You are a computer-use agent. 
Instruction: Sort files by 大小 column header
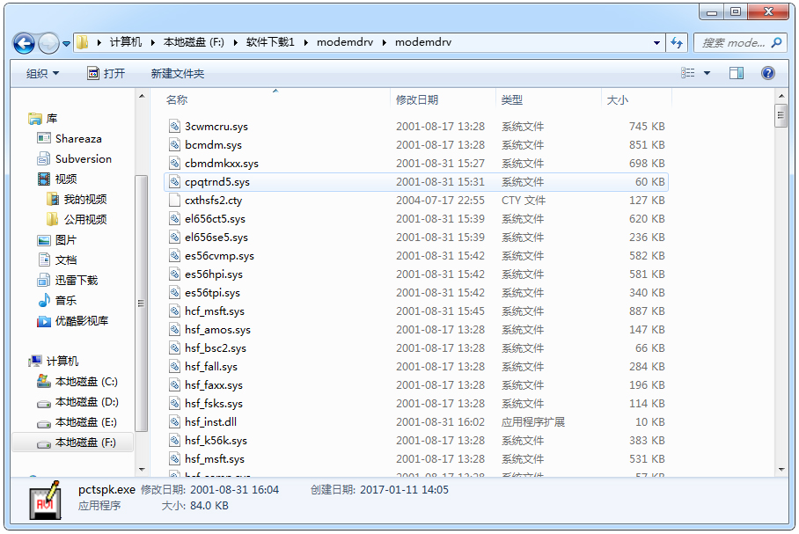(618, 99)
